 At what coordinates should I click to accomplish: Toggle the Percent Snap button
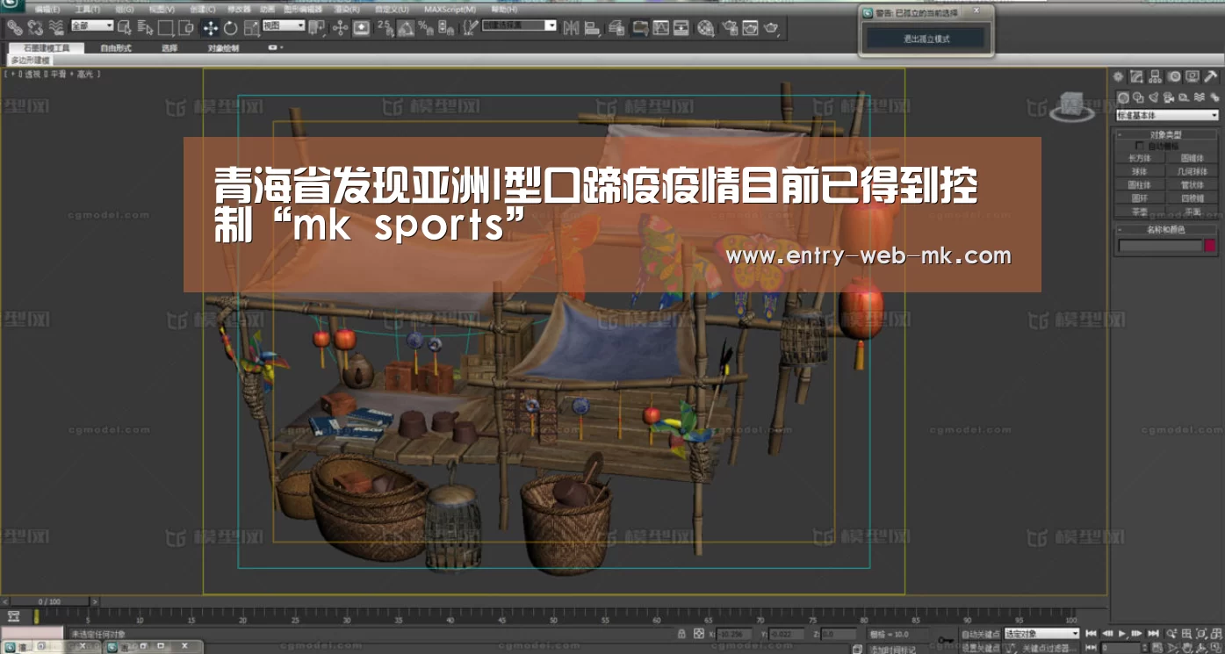coord(426,27)
